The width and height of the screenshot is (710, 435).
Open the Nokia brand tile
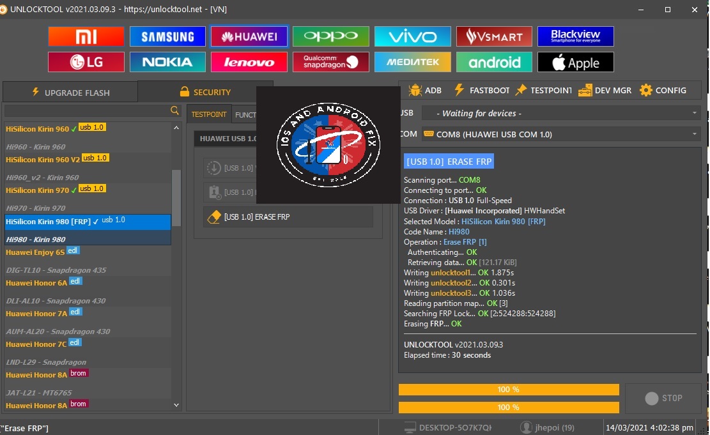tap(167, 62)
